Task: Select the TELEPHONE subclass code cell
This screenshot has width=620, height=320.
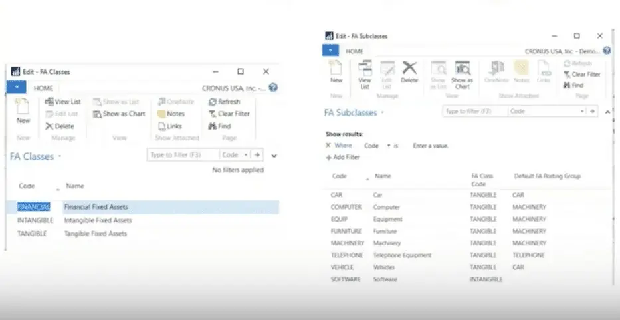Action: pos(347,255)
